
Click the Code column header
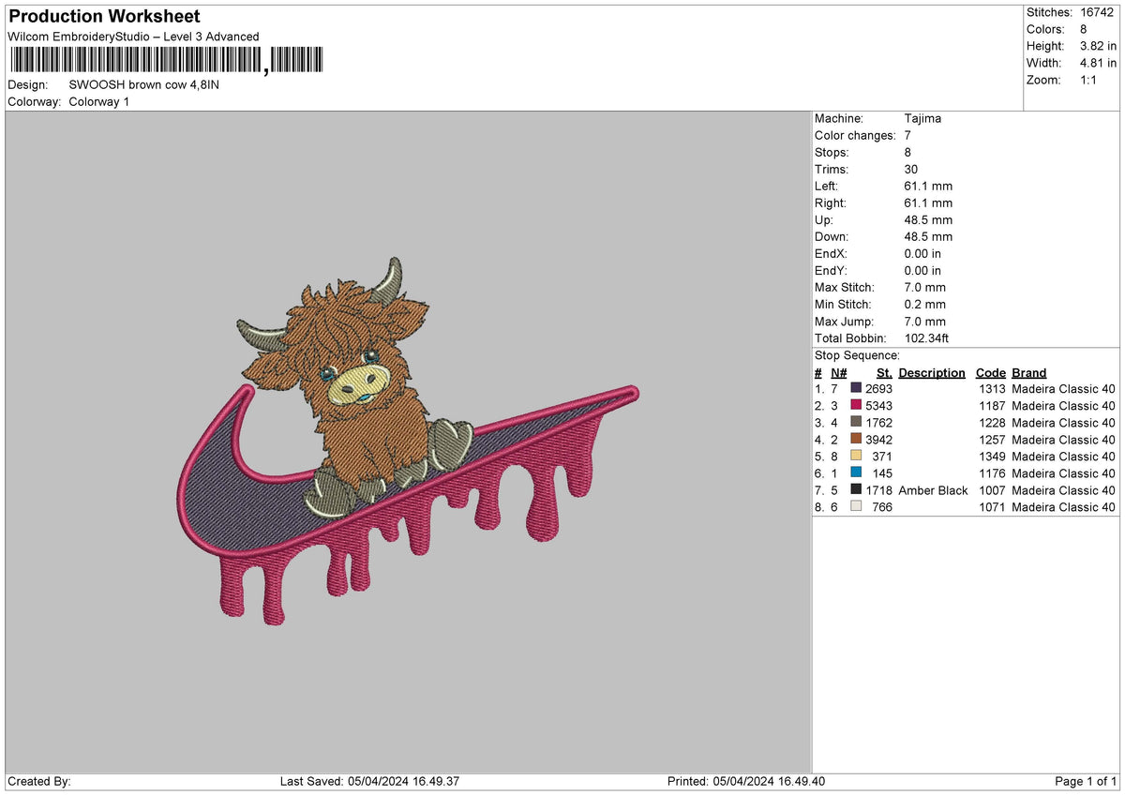tap(990, 372)
